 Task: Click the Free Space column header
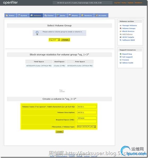click(x=80, y=62)
